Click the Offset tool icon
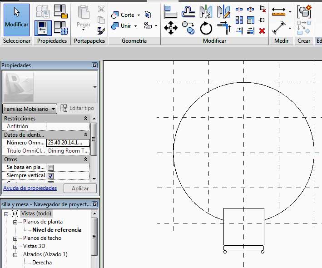The height and width of the screenshot is (268, 322). (188, 12)
